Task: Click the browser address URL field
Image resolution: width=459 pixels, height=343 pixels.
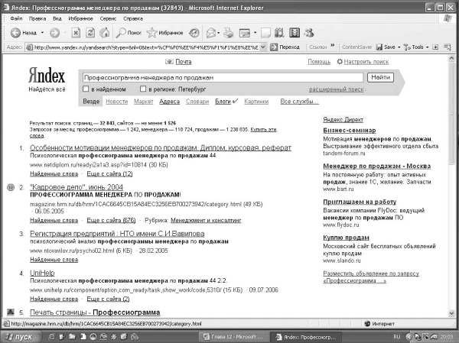Action: 145,47
